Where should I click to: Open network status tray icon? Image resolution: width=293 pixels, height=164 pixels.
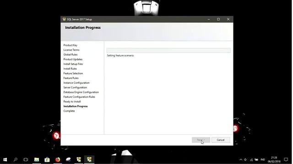pyautogui.click(x=251, y=159)
